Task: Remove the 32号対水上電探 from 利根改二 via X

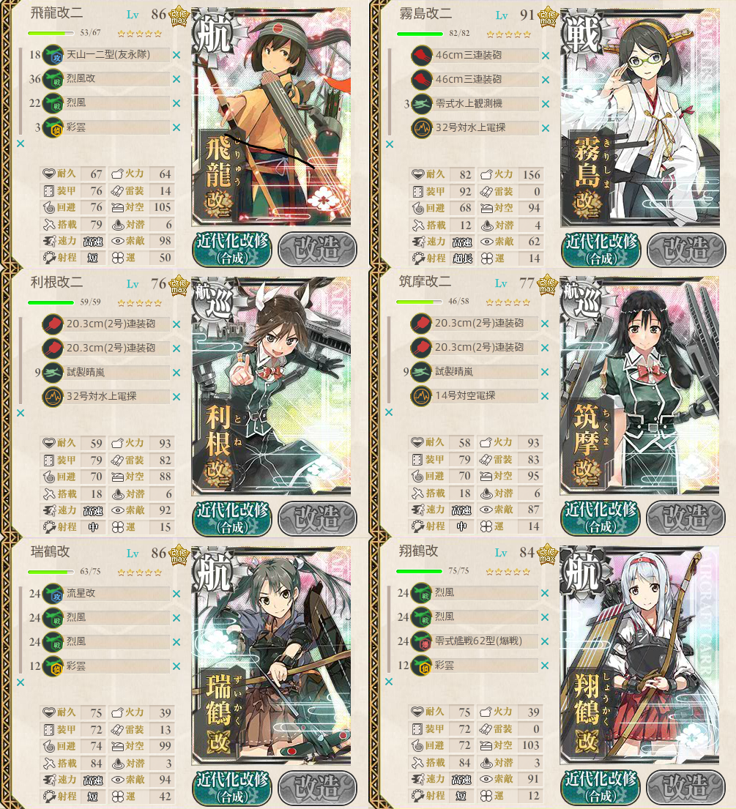Action: click(x=176, y=397)
